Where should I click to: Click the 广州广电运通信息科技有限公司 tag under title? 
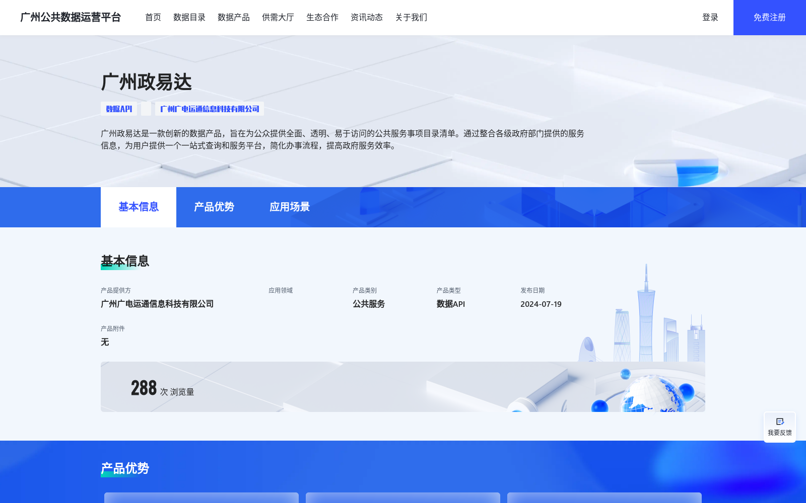210,109
